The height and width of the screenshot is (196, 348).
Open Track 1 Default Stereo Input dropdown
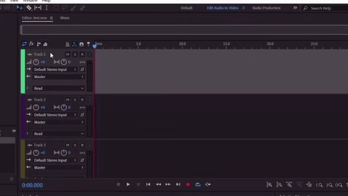(x=55, y=69)
